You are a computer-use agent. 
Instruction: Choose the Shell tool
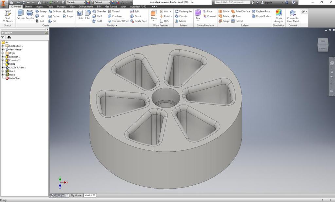click(97, 16)
